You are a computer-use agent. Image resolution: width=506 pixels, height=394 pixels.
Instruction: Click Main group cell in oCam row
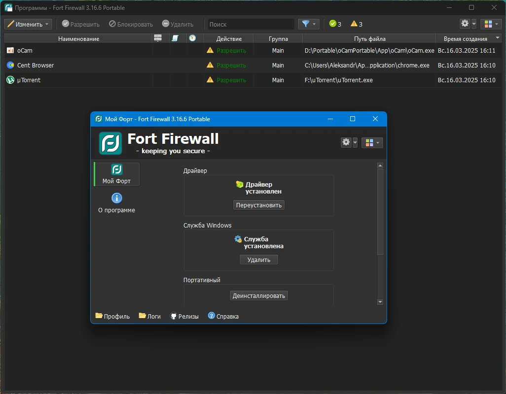pyautogui.click(x=278, y=51)
